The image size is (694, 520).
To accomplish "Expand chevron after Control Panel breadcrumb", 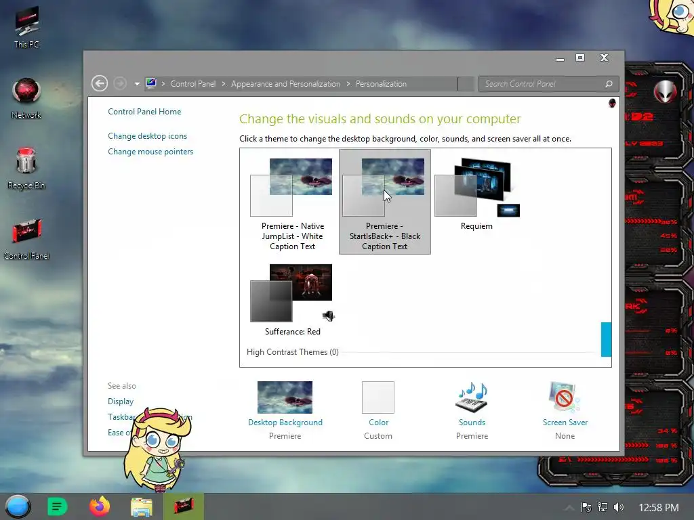I will point(224,83).
